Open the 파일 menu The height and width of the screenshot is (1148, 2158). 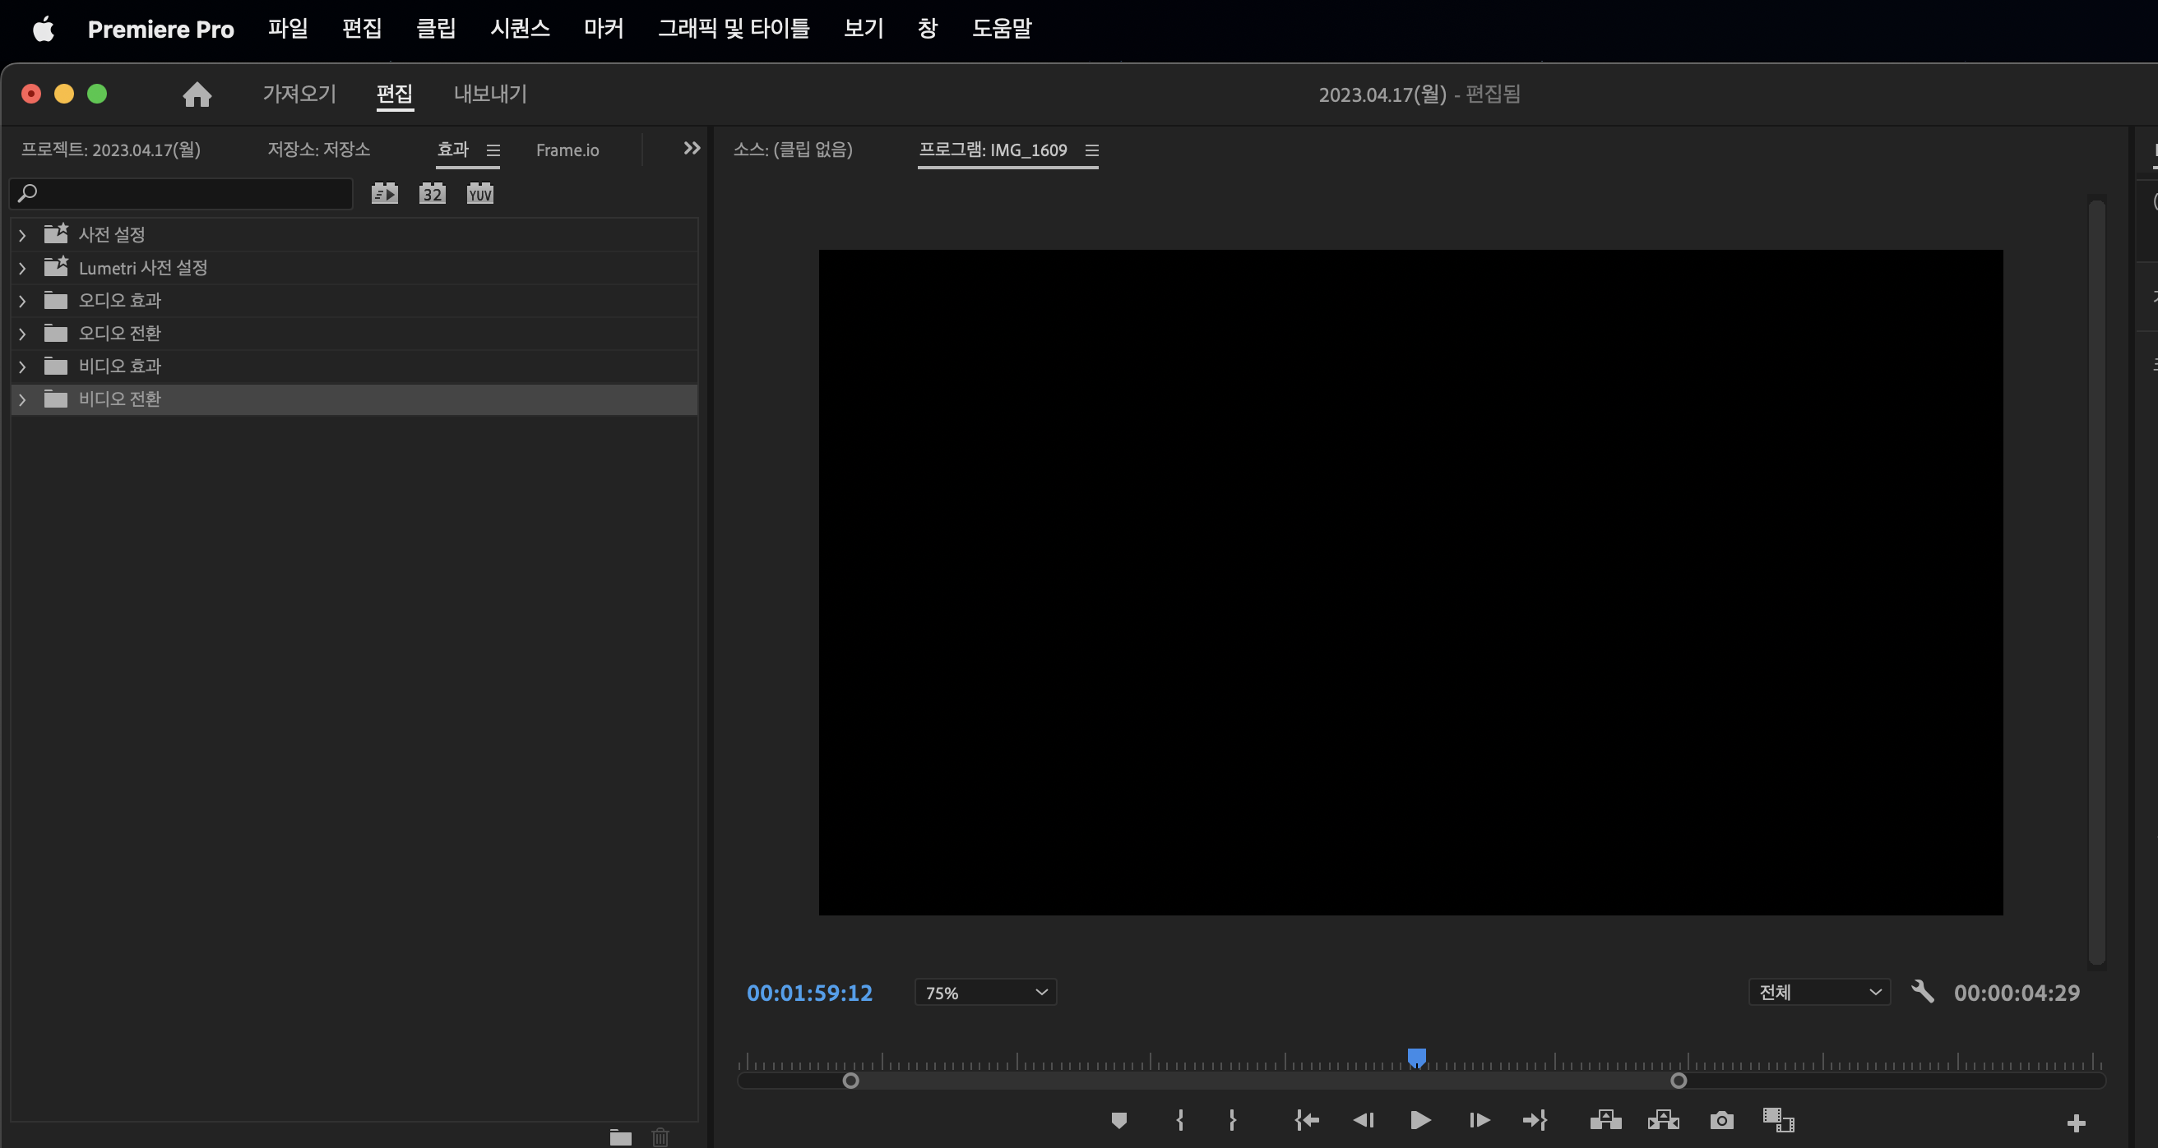coord(288,29)
